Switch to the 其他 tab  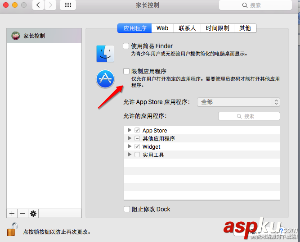[x=245, y=28]
